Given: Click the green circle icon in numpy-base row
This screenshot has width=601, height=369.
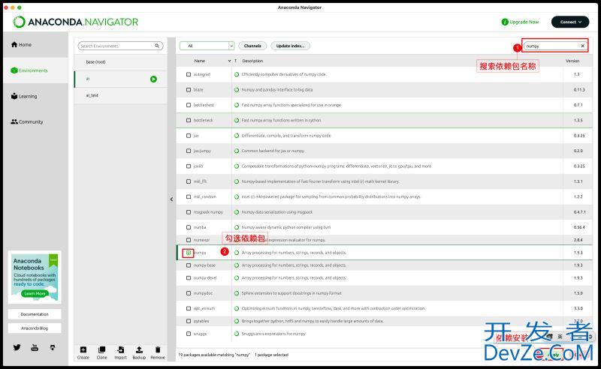Looking at the screenshot, I should point(237,265).
